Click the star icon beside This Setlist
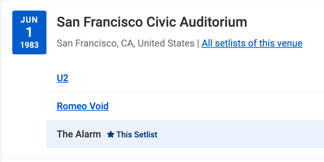Image resolution: width=324 pixels, height=162 pixels. pos(110,134)
